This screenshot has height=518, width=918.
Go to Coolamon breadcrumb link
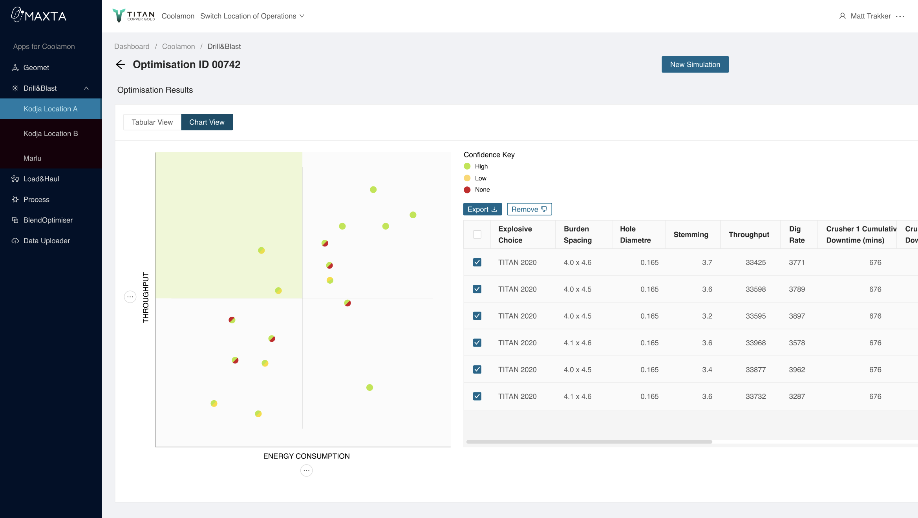[178, 46]
